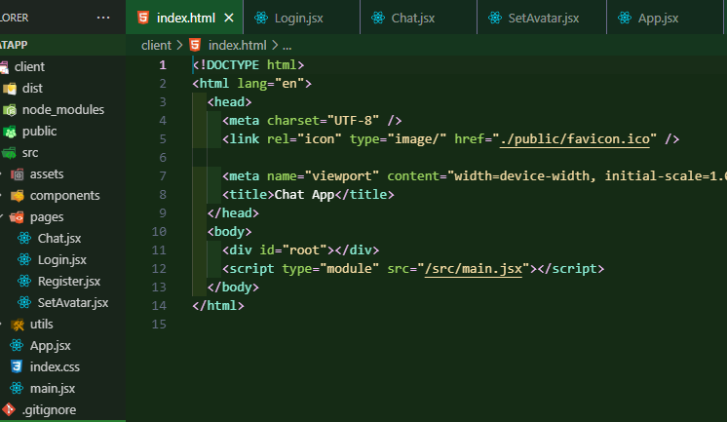Click the charset="UTF-8" attribute
This screenshot has width=727, height=422.
click(324, 121)
